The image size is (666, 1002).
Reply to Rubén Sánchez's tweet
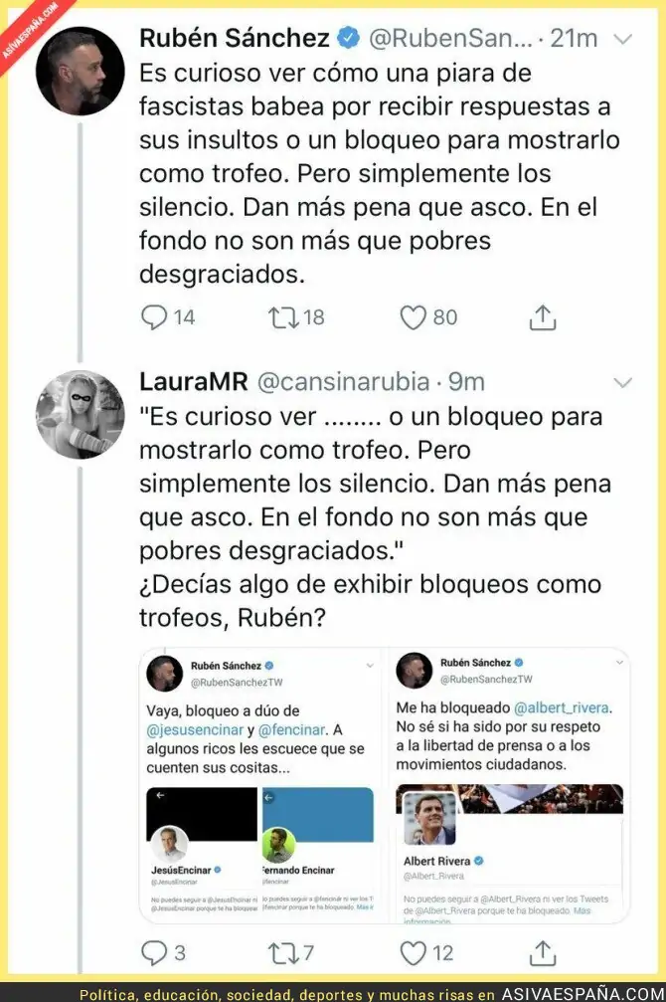click(x=154, y=317)
